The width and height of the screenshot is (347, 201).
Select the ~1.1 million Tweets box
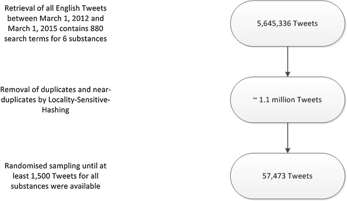point(287,98)
